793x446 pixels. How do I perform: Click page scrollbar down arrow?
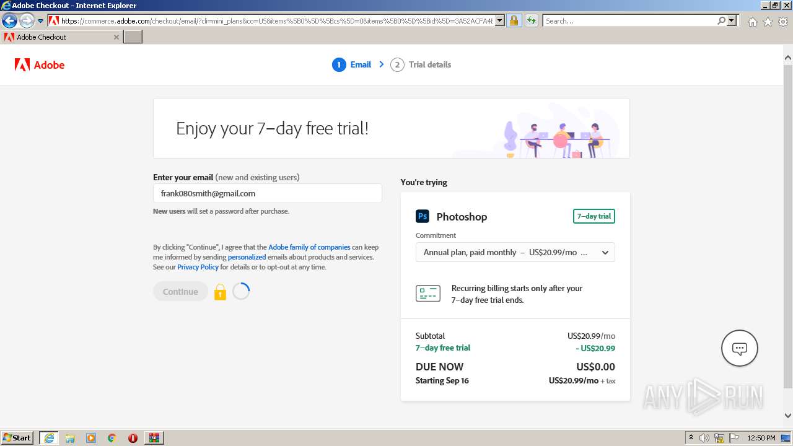788,416
